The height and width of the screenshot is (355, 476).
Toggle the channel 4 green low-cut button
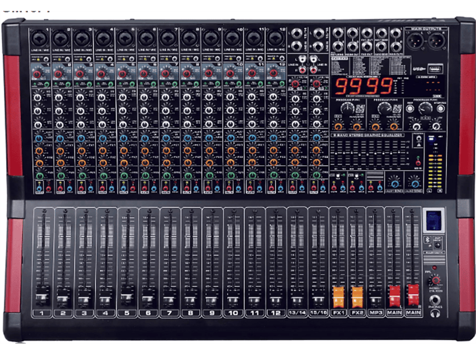coord(111,84)
